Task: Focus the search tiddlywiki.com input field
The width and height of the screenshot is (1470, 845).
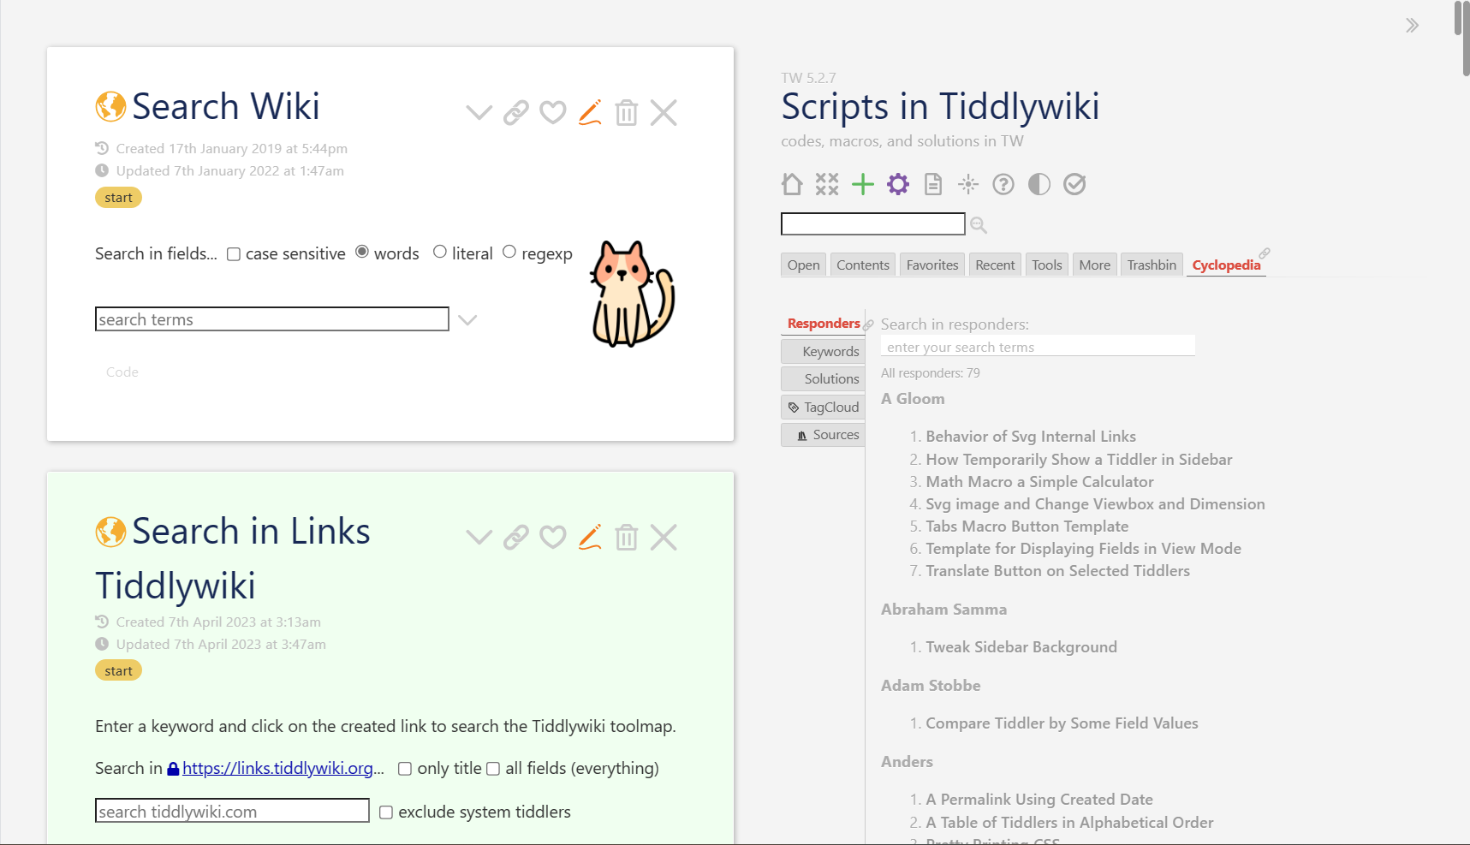Action: (232, 811)
